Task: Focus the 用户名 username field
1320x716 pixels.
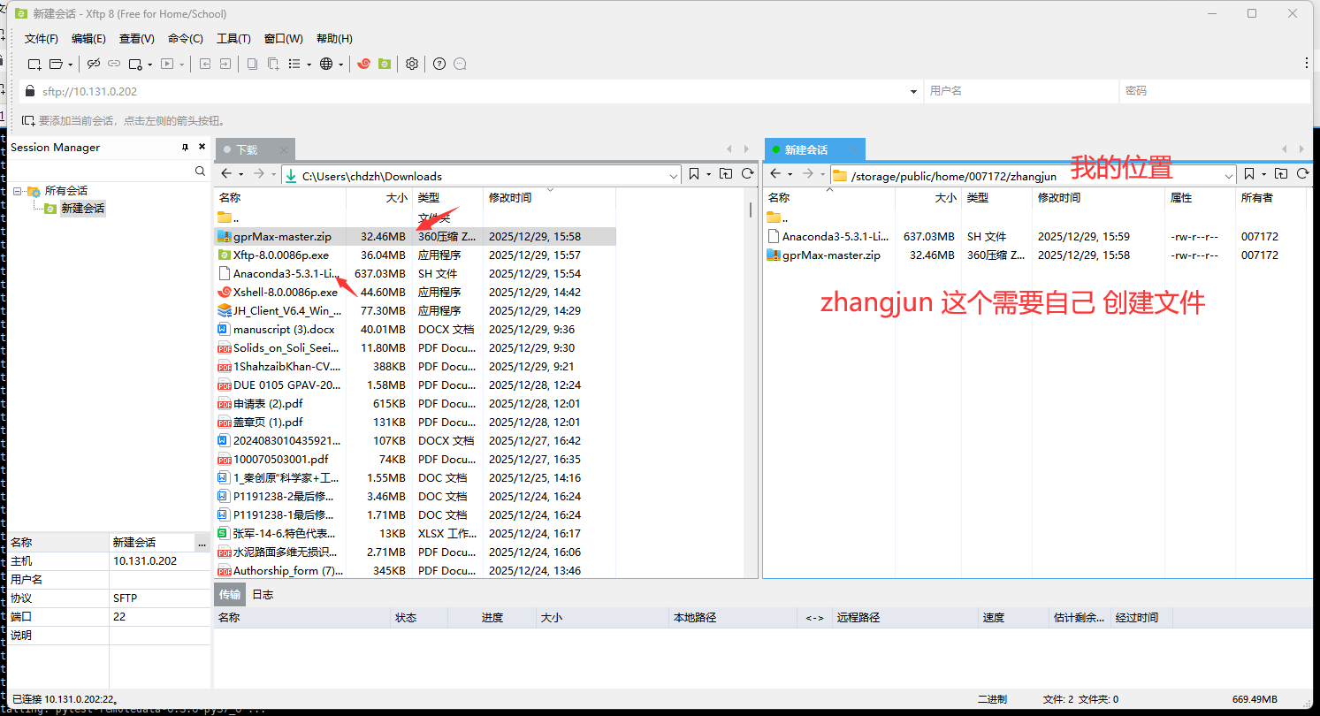Action: pyautogui.click(x=1019, y=91)
